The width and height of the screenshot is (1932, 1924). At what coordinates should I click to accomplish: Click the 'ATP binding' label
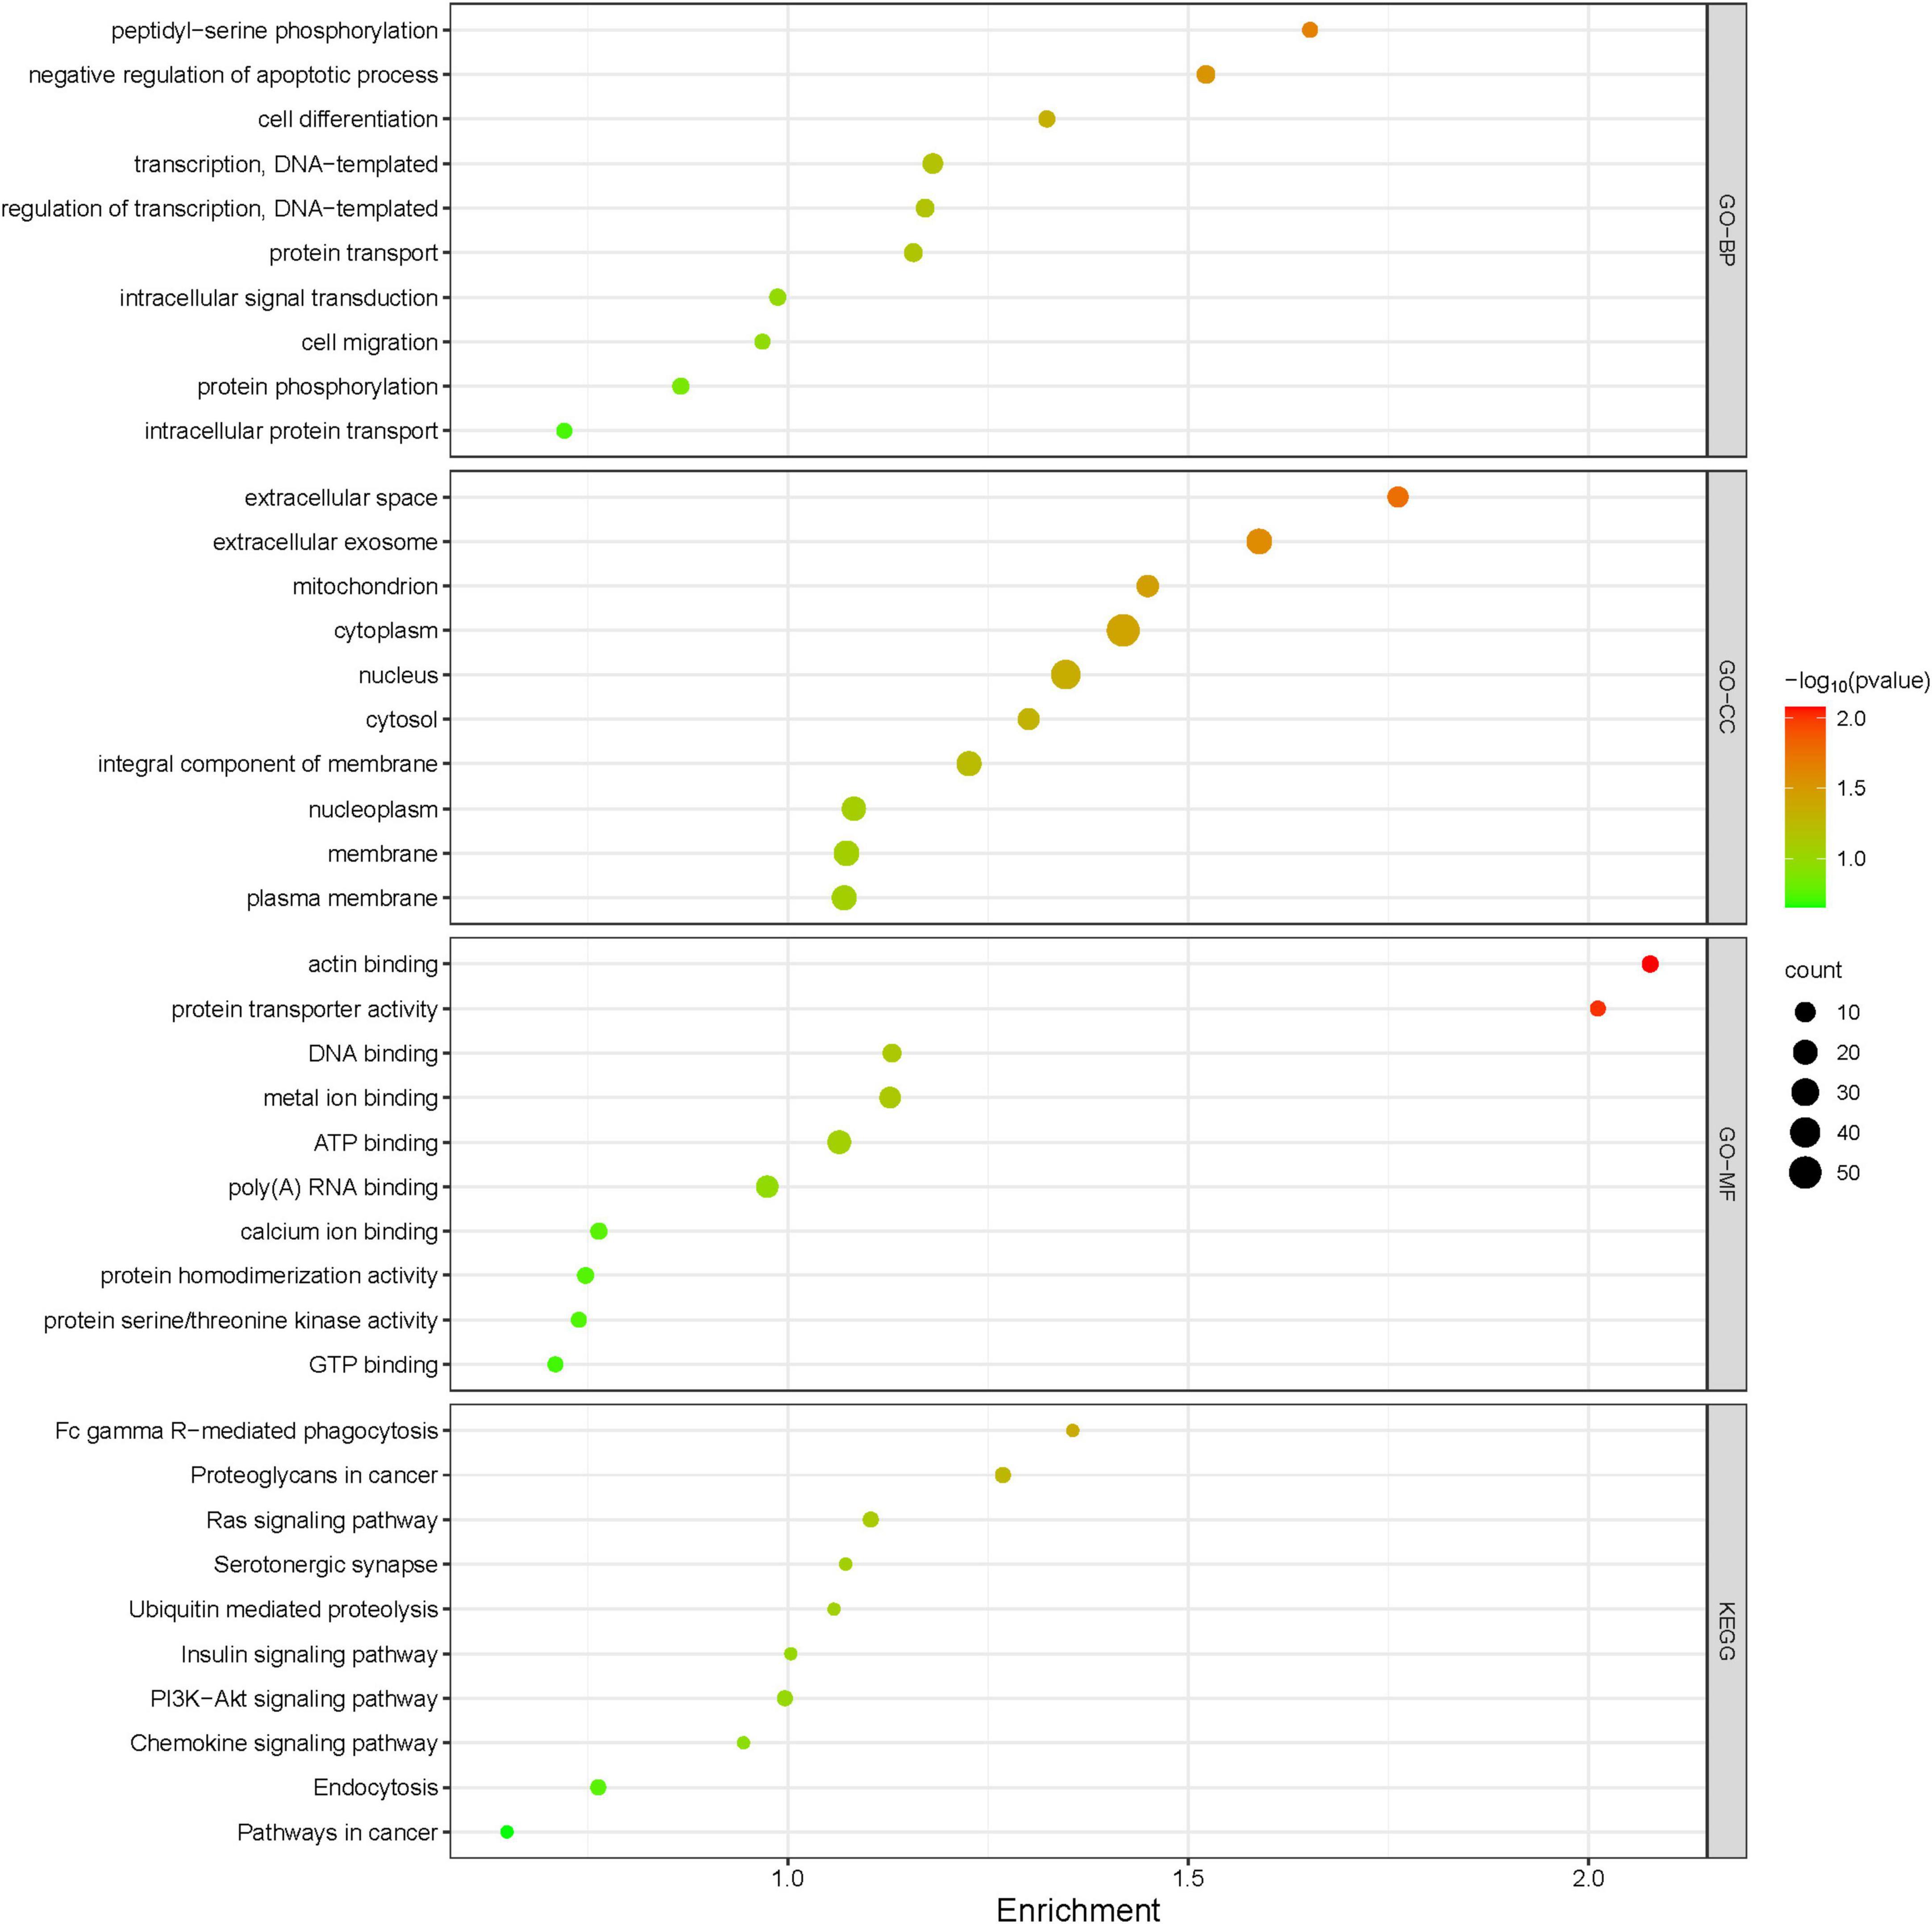click(376, 1143)
